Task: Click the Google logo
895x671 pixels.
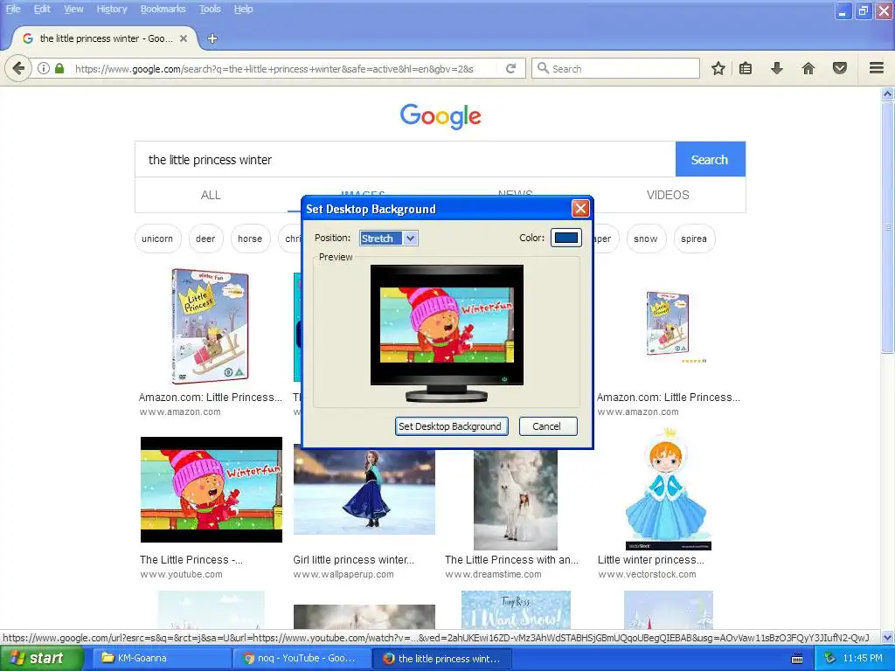Action: (x=441, y=116)
